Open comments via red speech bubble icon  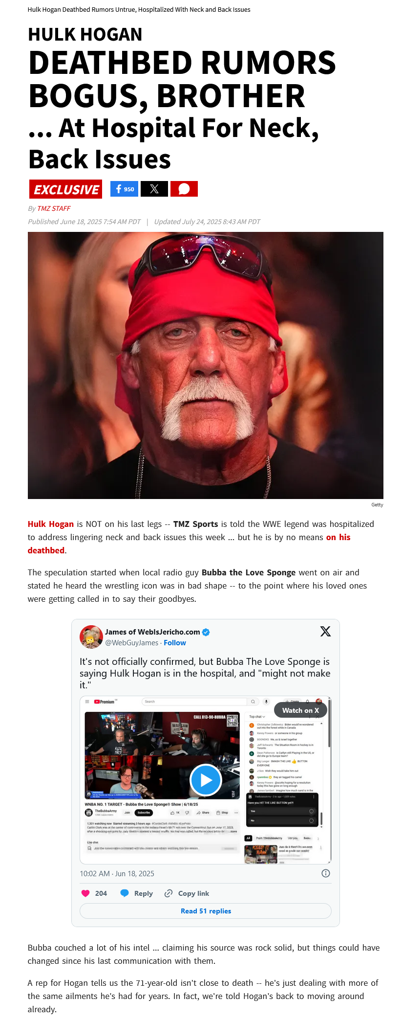pyautogui.click(x=184, y=189)
